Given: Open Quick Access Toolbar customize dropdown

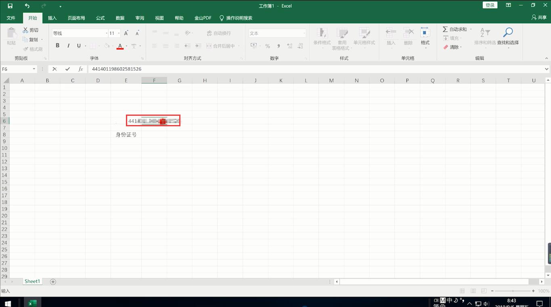Looking at the screenshot, I should click(x=60, y=6).
